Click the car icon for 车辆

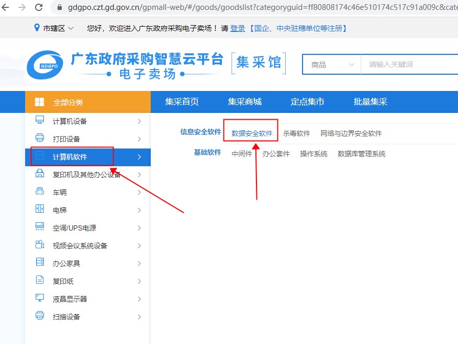tap(40, 191)
